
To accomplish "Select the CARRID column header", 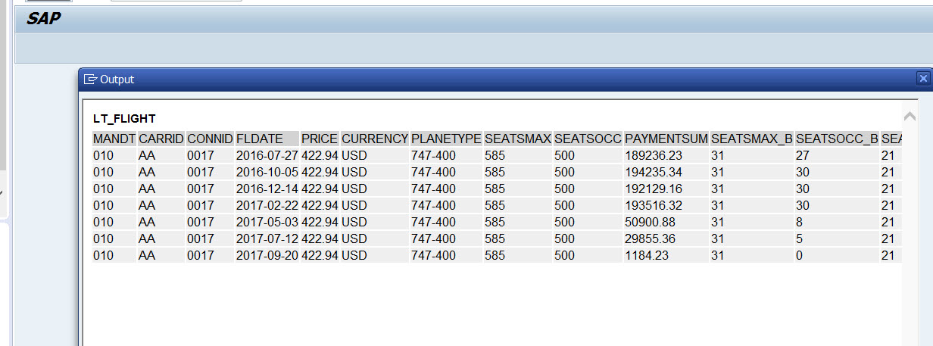I will click(x=161, y=139).
